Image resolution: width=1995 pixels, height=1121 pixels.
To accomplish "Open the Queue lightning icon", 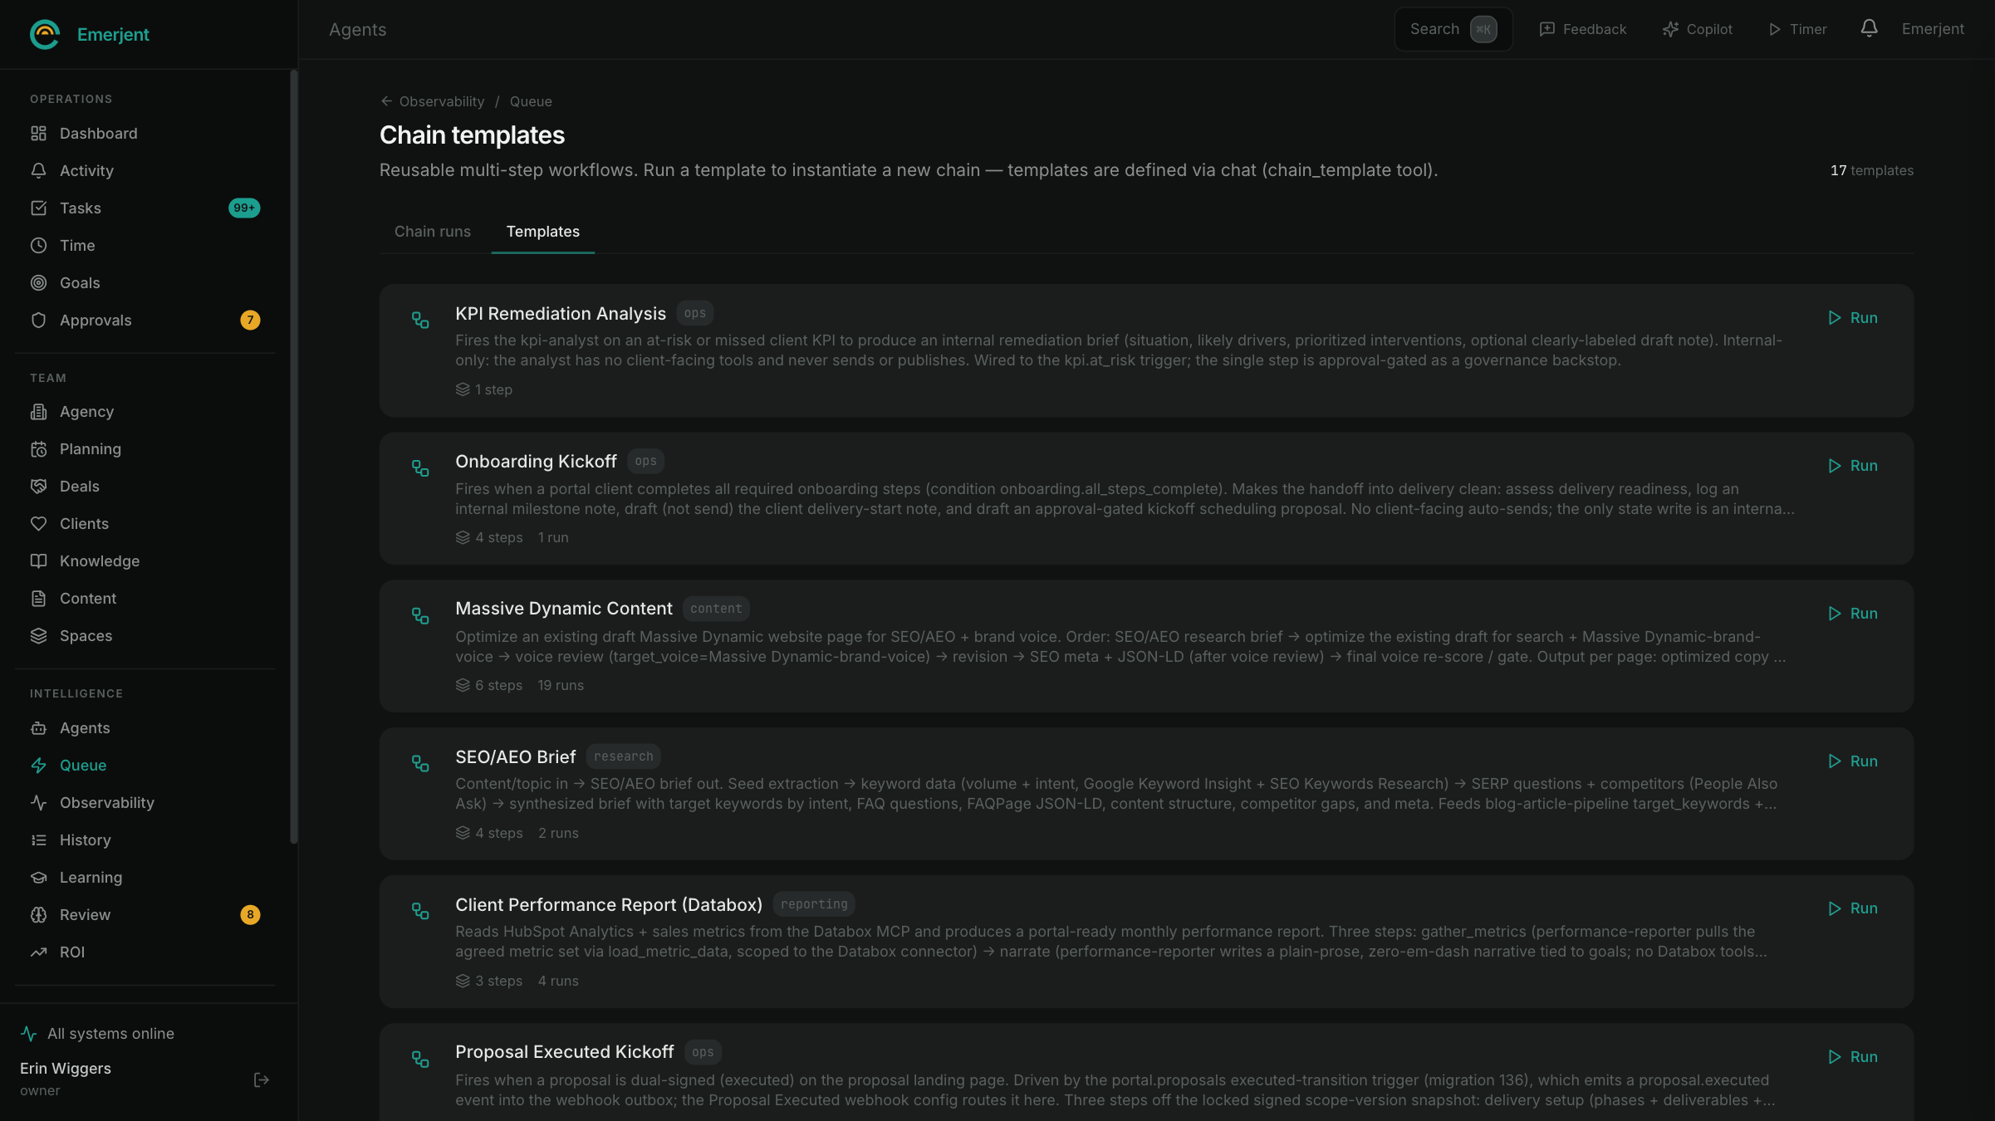I will coord(38,765).
